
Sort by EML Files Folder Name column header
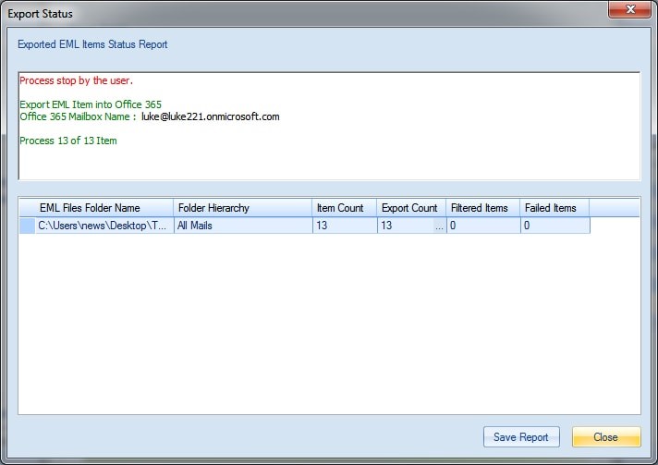[96, 208]
